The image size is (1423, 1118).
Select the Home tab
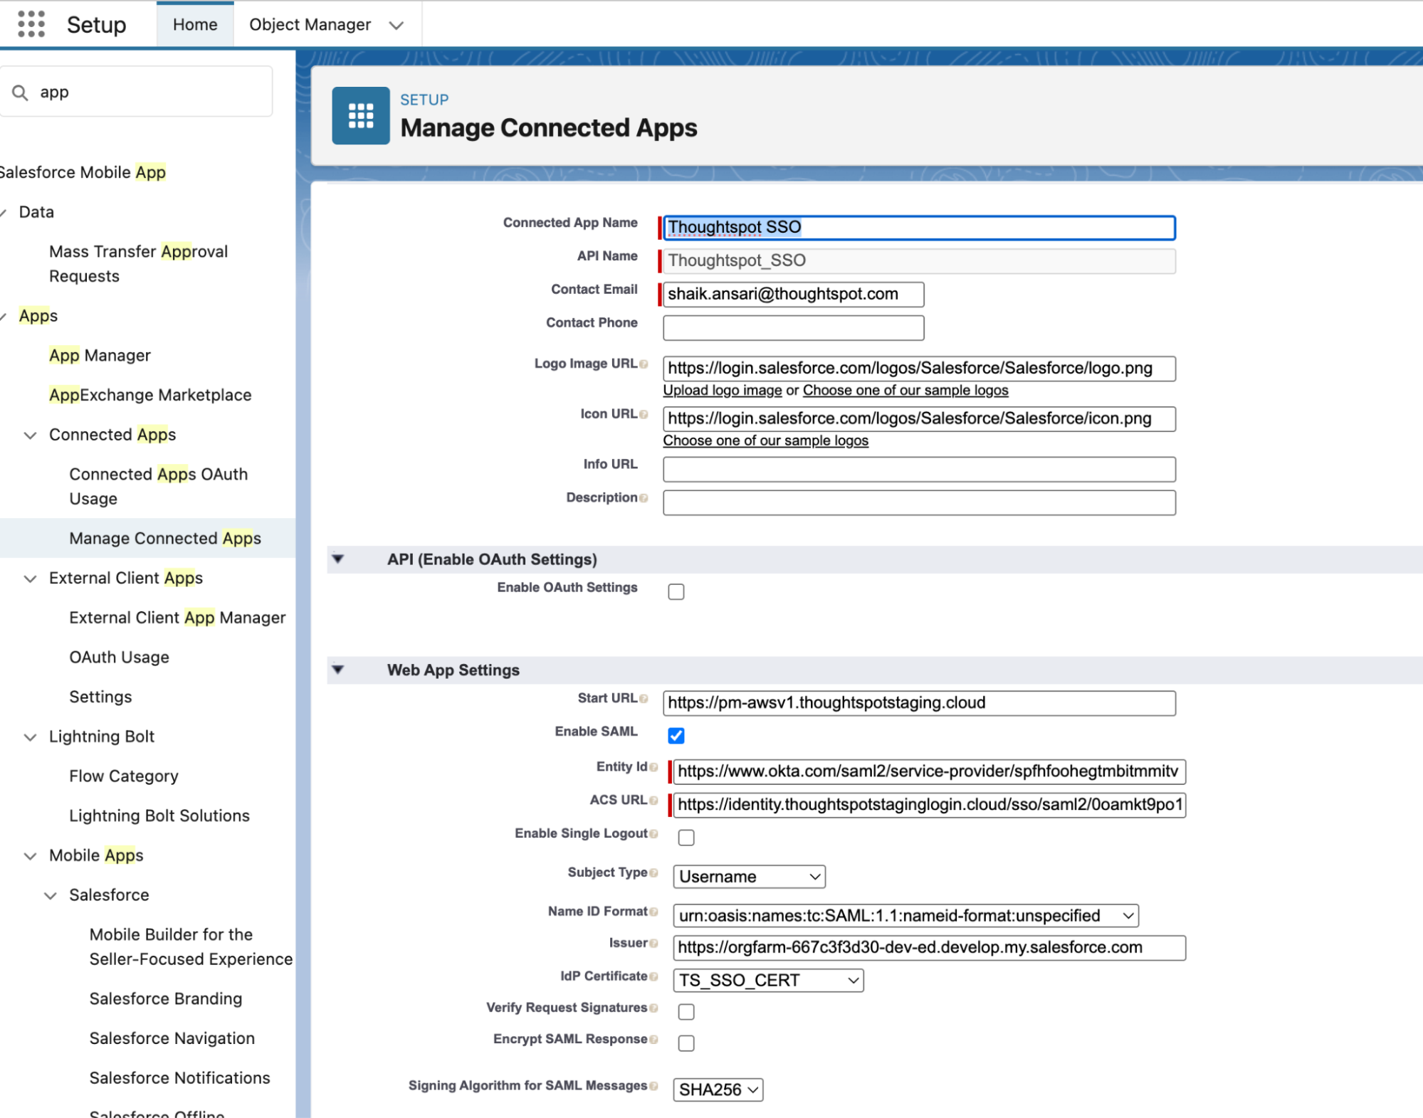click(x=194, y=23)
